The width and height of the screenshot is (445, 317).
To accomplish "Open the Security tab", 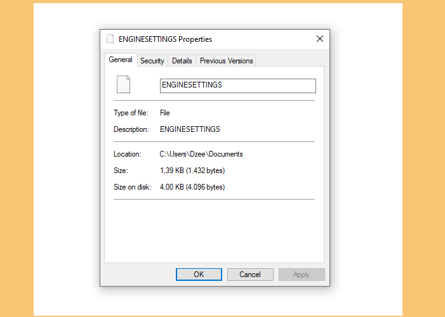I will click(x=152, y=61).
